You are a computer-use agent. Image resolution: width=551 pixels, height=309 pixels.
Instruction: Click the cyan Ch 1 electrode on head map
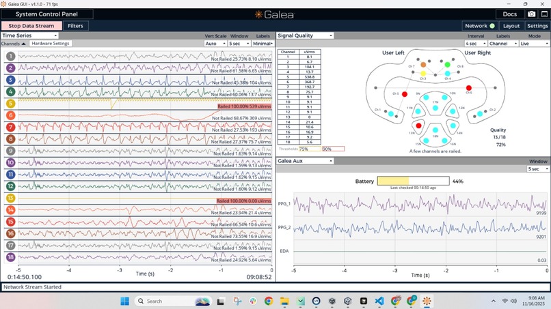click(391, 114)
